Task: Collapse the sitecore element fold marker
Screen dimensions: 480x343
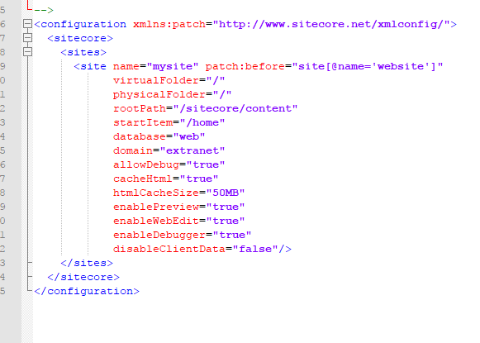Action: [x=27, y=38]
